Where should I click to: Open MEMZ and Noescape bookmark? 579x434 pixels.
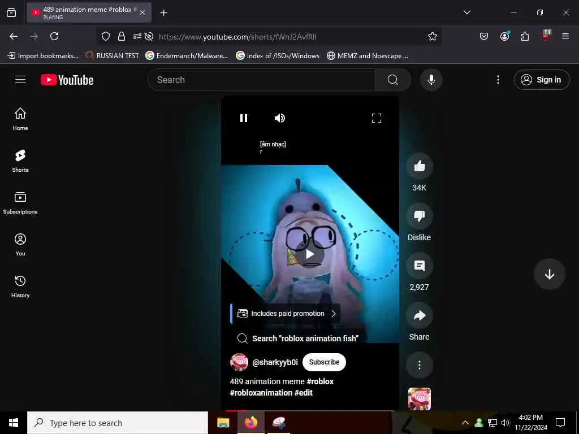368,56
